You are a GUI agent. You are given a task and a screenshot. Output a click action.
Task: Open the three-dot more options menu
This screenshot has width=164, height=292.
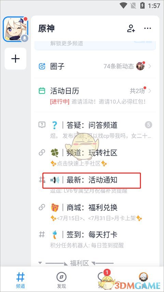pos(148,28)
